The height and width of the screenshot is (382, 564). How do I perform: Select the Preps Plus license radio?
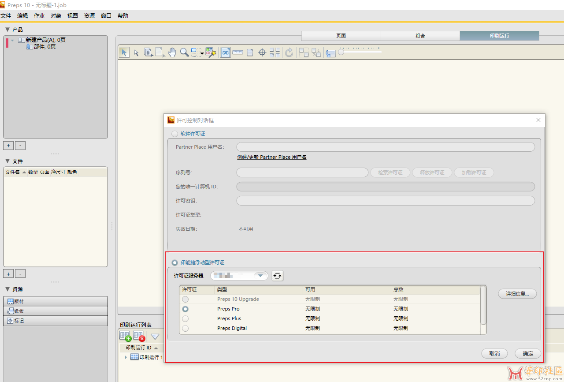tap(186, 318)
